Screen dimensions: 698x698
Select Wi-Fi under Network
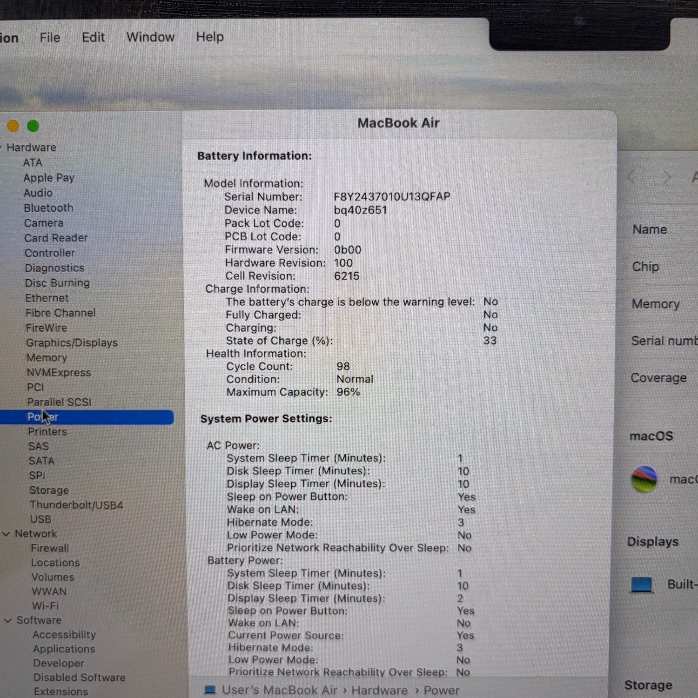click(46, 606)
